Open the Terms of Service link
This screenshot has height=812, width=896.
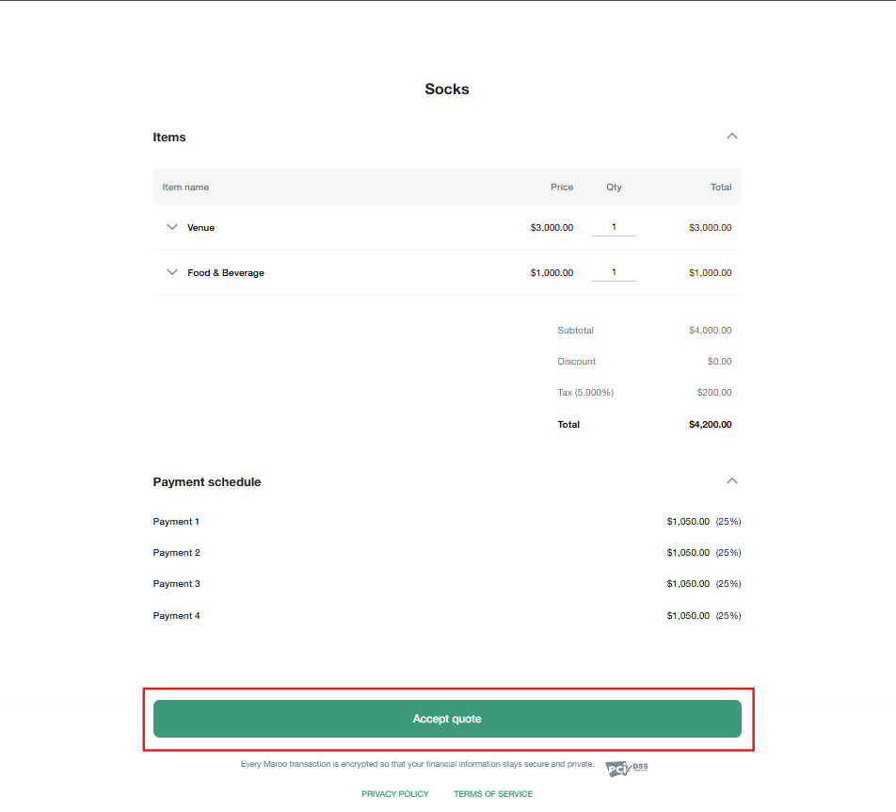click(493, 794)
